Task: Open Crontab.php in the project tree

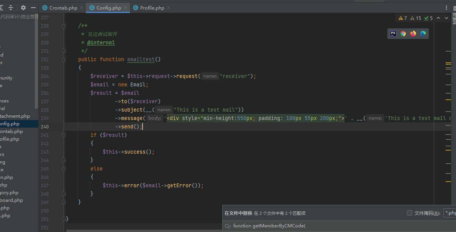Action: click(x=11, y=131)
